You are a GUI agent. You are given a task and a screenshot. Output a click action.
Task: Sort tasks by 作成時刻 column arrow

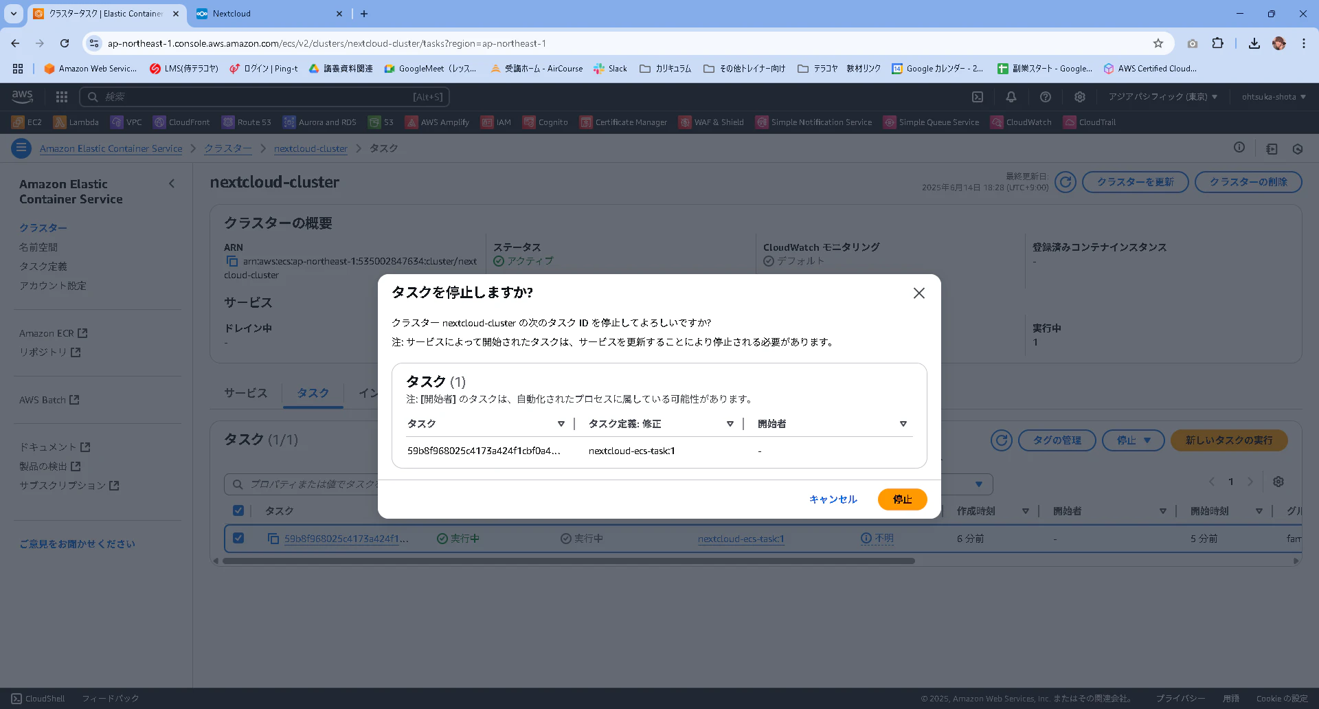pyautogui.click(x=1026, y=511)
